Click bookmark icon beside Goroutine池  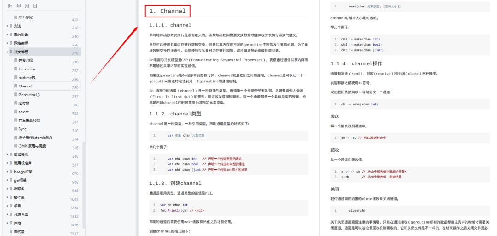pos(16,95)
